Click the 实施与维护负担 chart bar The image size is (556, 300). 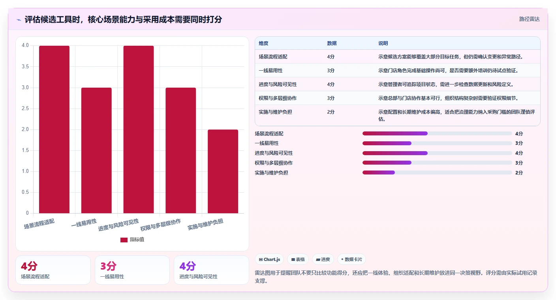[223, 171]
